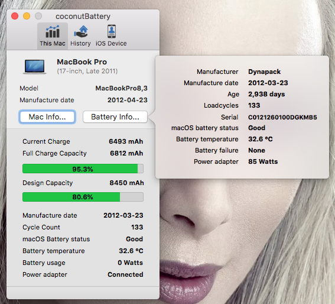Click the coconutBattery window title
Screen dimensions: 335x304
click(x=83, y=16)
